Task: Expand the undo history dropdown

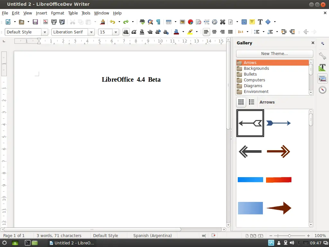Action: click(119, 22)
